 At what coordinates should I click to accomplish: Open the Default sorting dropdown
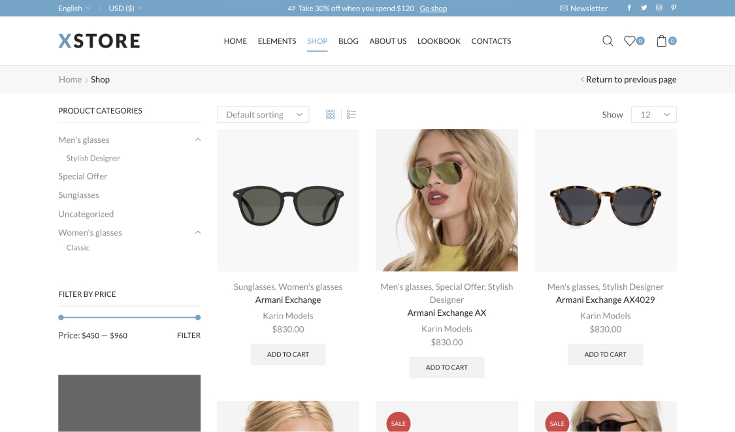263,115
